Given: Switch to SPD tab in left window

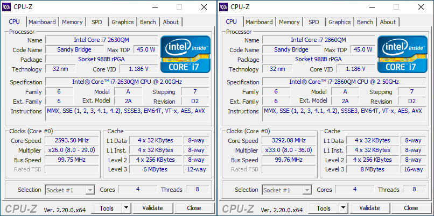Looking at the screenshot, I should 97,22.
